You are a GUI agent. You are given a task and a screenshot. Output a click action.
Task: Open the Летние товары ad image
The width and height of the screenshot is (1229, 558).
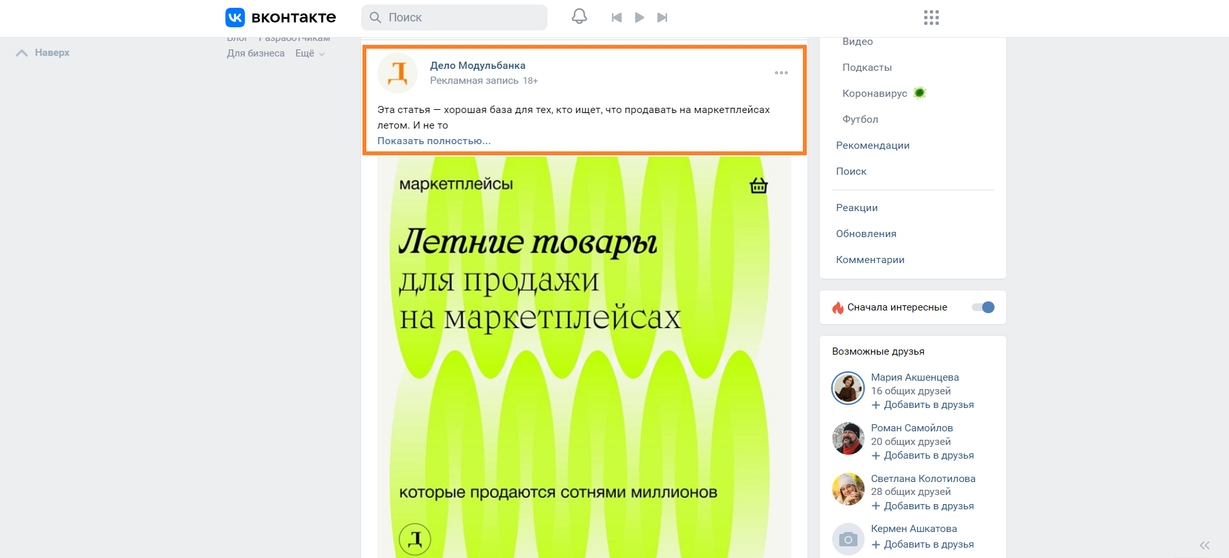pyautogui.click(x=584, y=357)
